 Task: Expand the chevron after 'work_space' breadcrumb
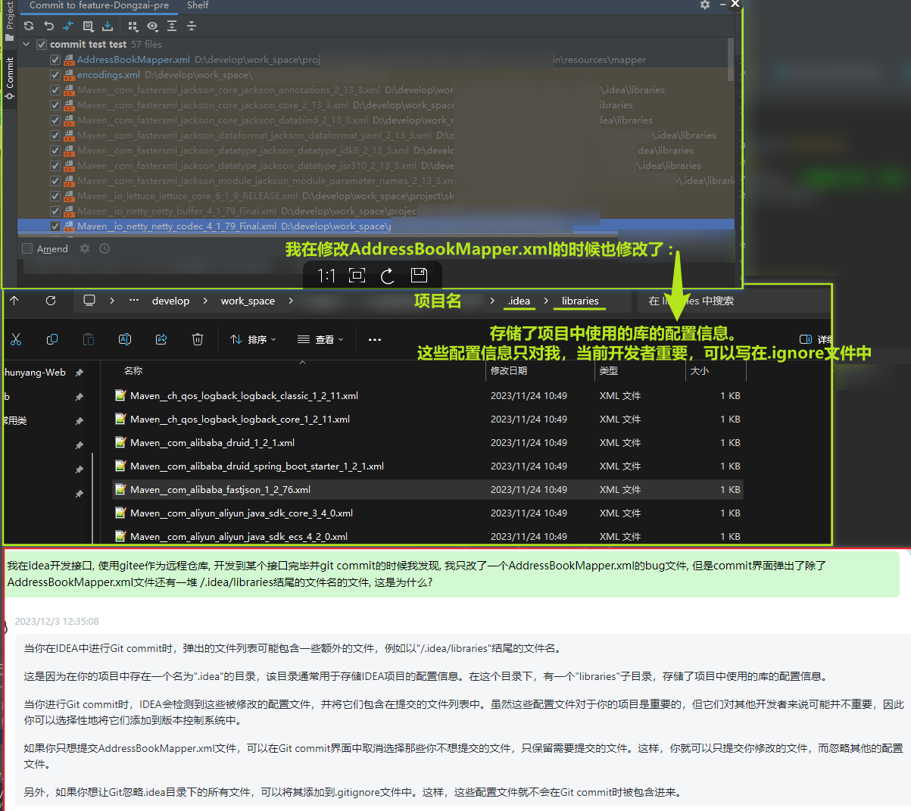(291, 301)
